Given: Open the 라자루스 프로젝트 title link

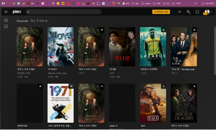Looking at the screenshot, I should (x=149, y=69).
